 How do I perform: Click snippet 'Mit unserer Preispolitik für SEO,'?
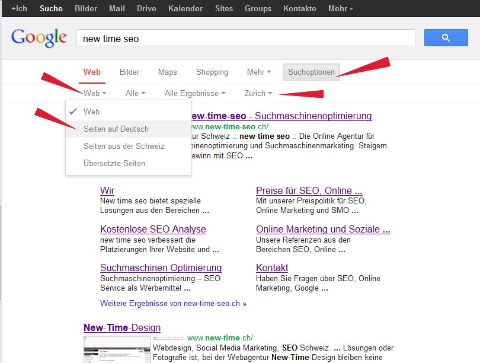click(x=311, y=200)
